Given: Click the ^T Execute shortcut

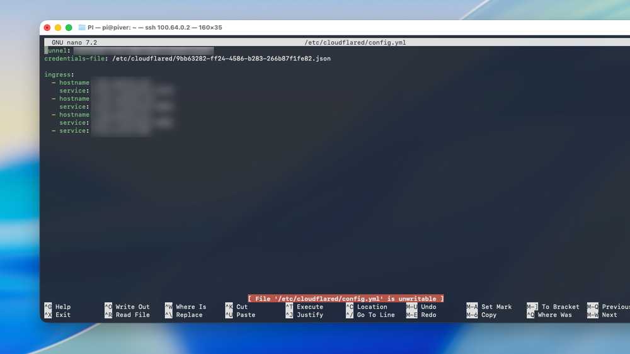Looking at the screenshot, I should click(x=304, y=307).
